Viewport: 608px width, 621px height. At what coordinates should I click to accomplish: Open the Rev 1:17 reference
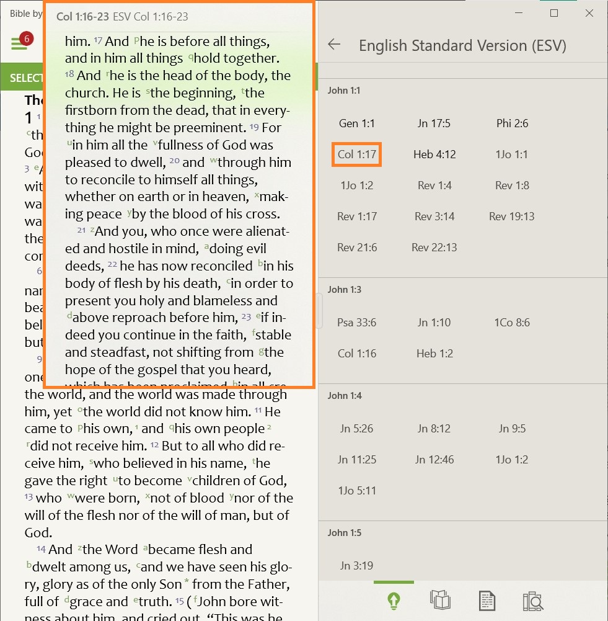point(357,217)
